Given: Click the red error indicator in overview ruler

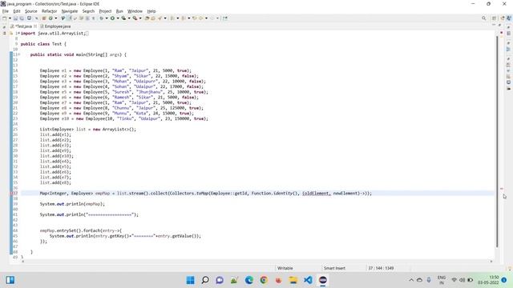Looking at the screenshot, I should click(x=502, y=189).
